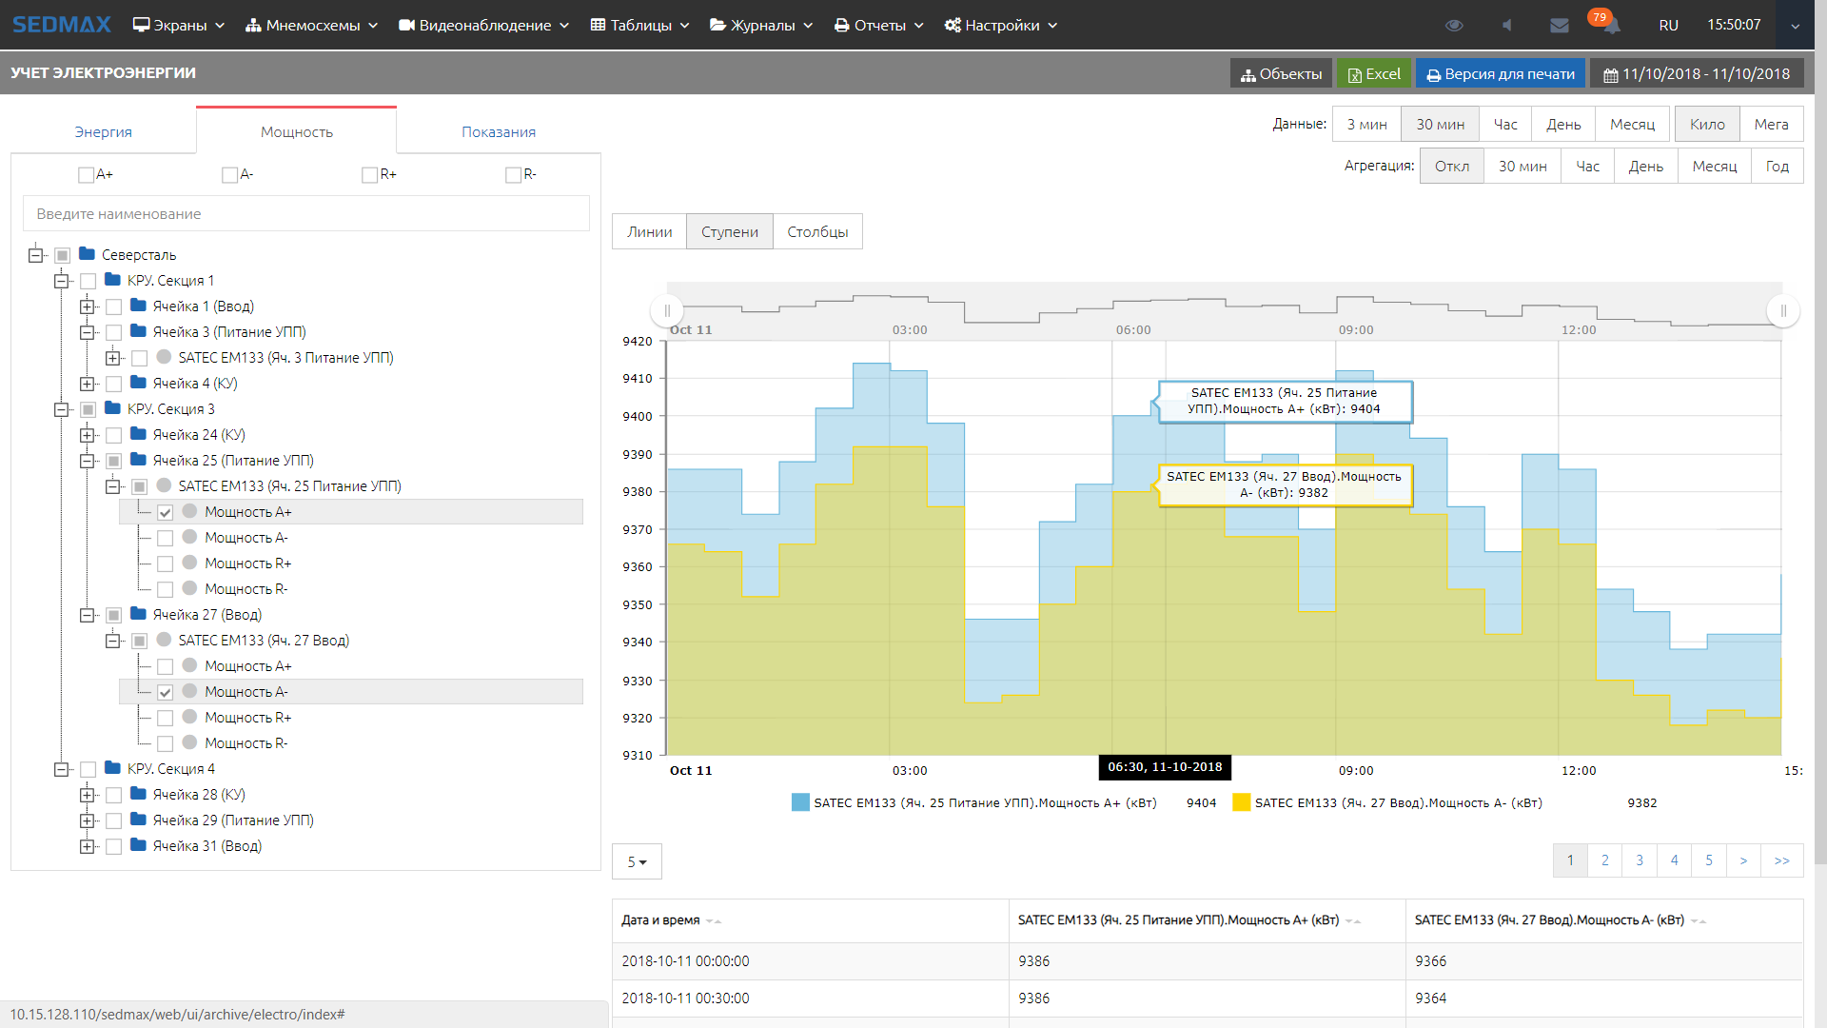Click the SEDMAX logo
Image resolution: width=1827 pixels, height=1028 pixels.
pos(62,25)
